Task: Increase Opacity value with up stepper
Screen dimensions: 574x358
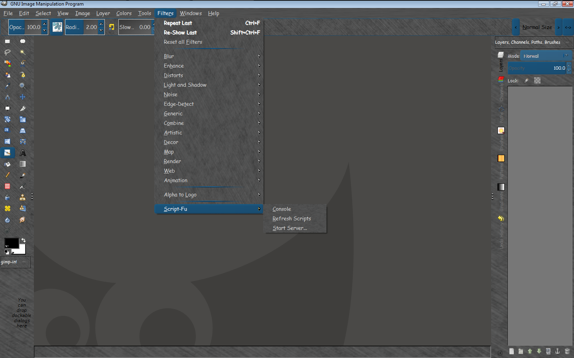Action: tap(44, 24)
